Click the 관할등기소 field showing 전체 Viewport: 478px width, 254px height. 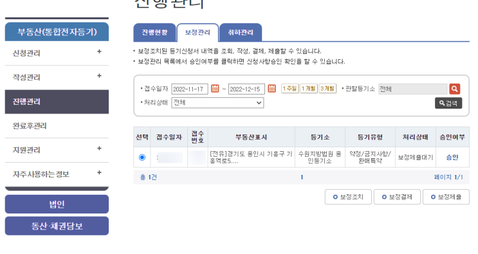coord(413,89)
